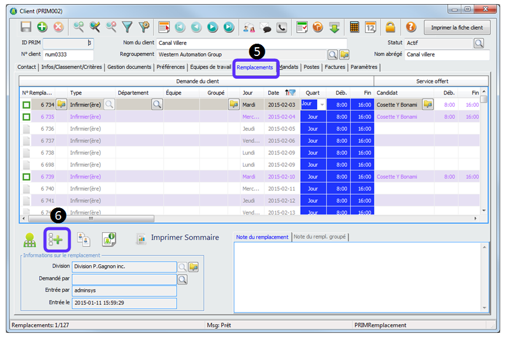
Task: Toggle checkbox on replacement 6 735 row
Action: (x=26, y=117)
